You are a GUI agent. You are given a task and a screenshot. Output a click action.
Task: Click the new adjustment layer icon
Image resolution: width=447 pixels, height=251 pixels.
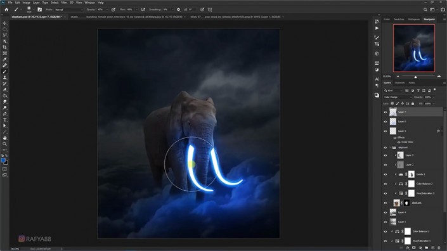[x=420, y=248]
